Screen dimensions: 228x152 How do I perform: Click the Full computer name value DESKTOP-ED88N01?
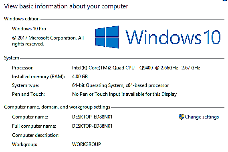(x=92, y=126)
